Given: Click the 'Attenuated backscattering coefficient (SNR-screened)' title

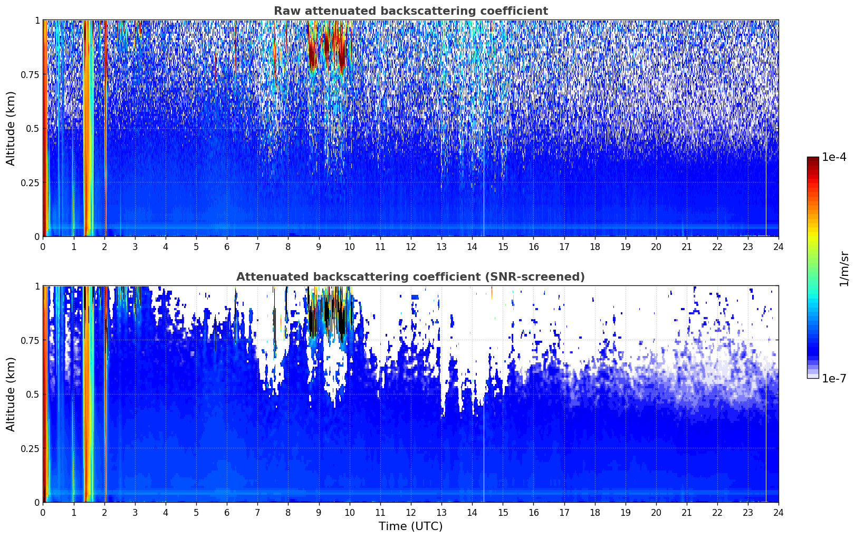Looking at the screenshot, I should [410, 277].
